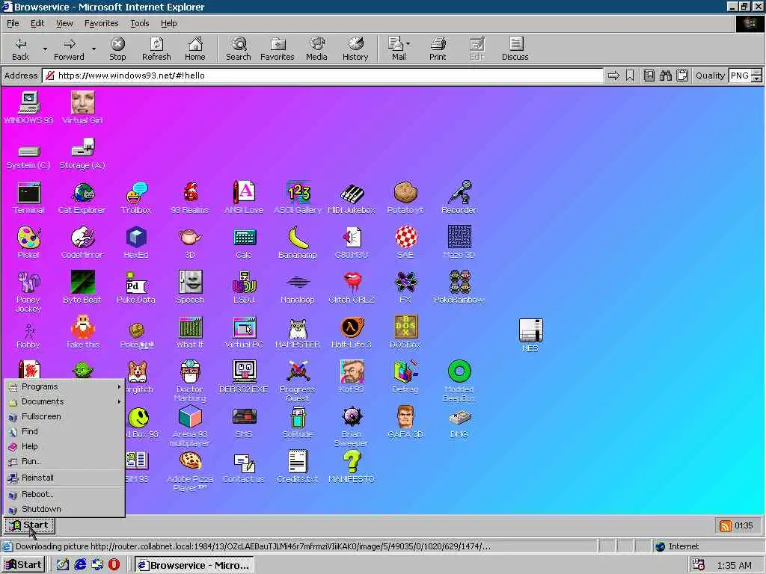Click the Go arrow next to address bar
The height and width of the screenshot is (574, 766).
click(x=613, y=75)
